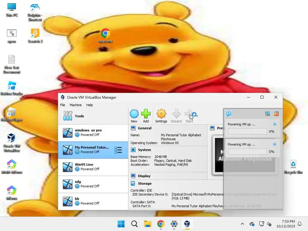Open the Machine menu
Viewport: 308px width, 231px height.
tap(75, 105)
